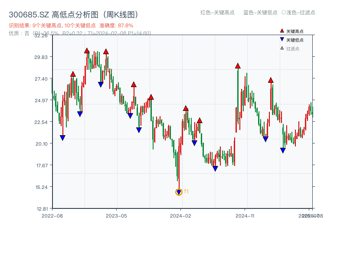Click the 蓝色-关键低点 header label

click(260, 13)
